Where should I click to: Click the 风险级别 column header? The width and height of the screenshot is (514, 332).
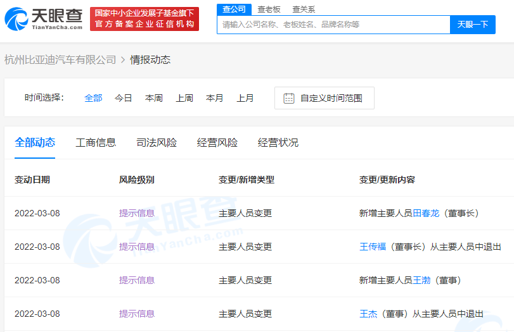136,180
